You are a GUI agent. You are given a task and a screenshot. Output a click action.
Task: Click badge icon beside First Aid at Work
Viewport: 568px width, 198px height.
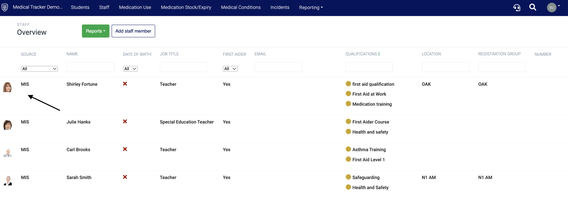coord(348,94)
